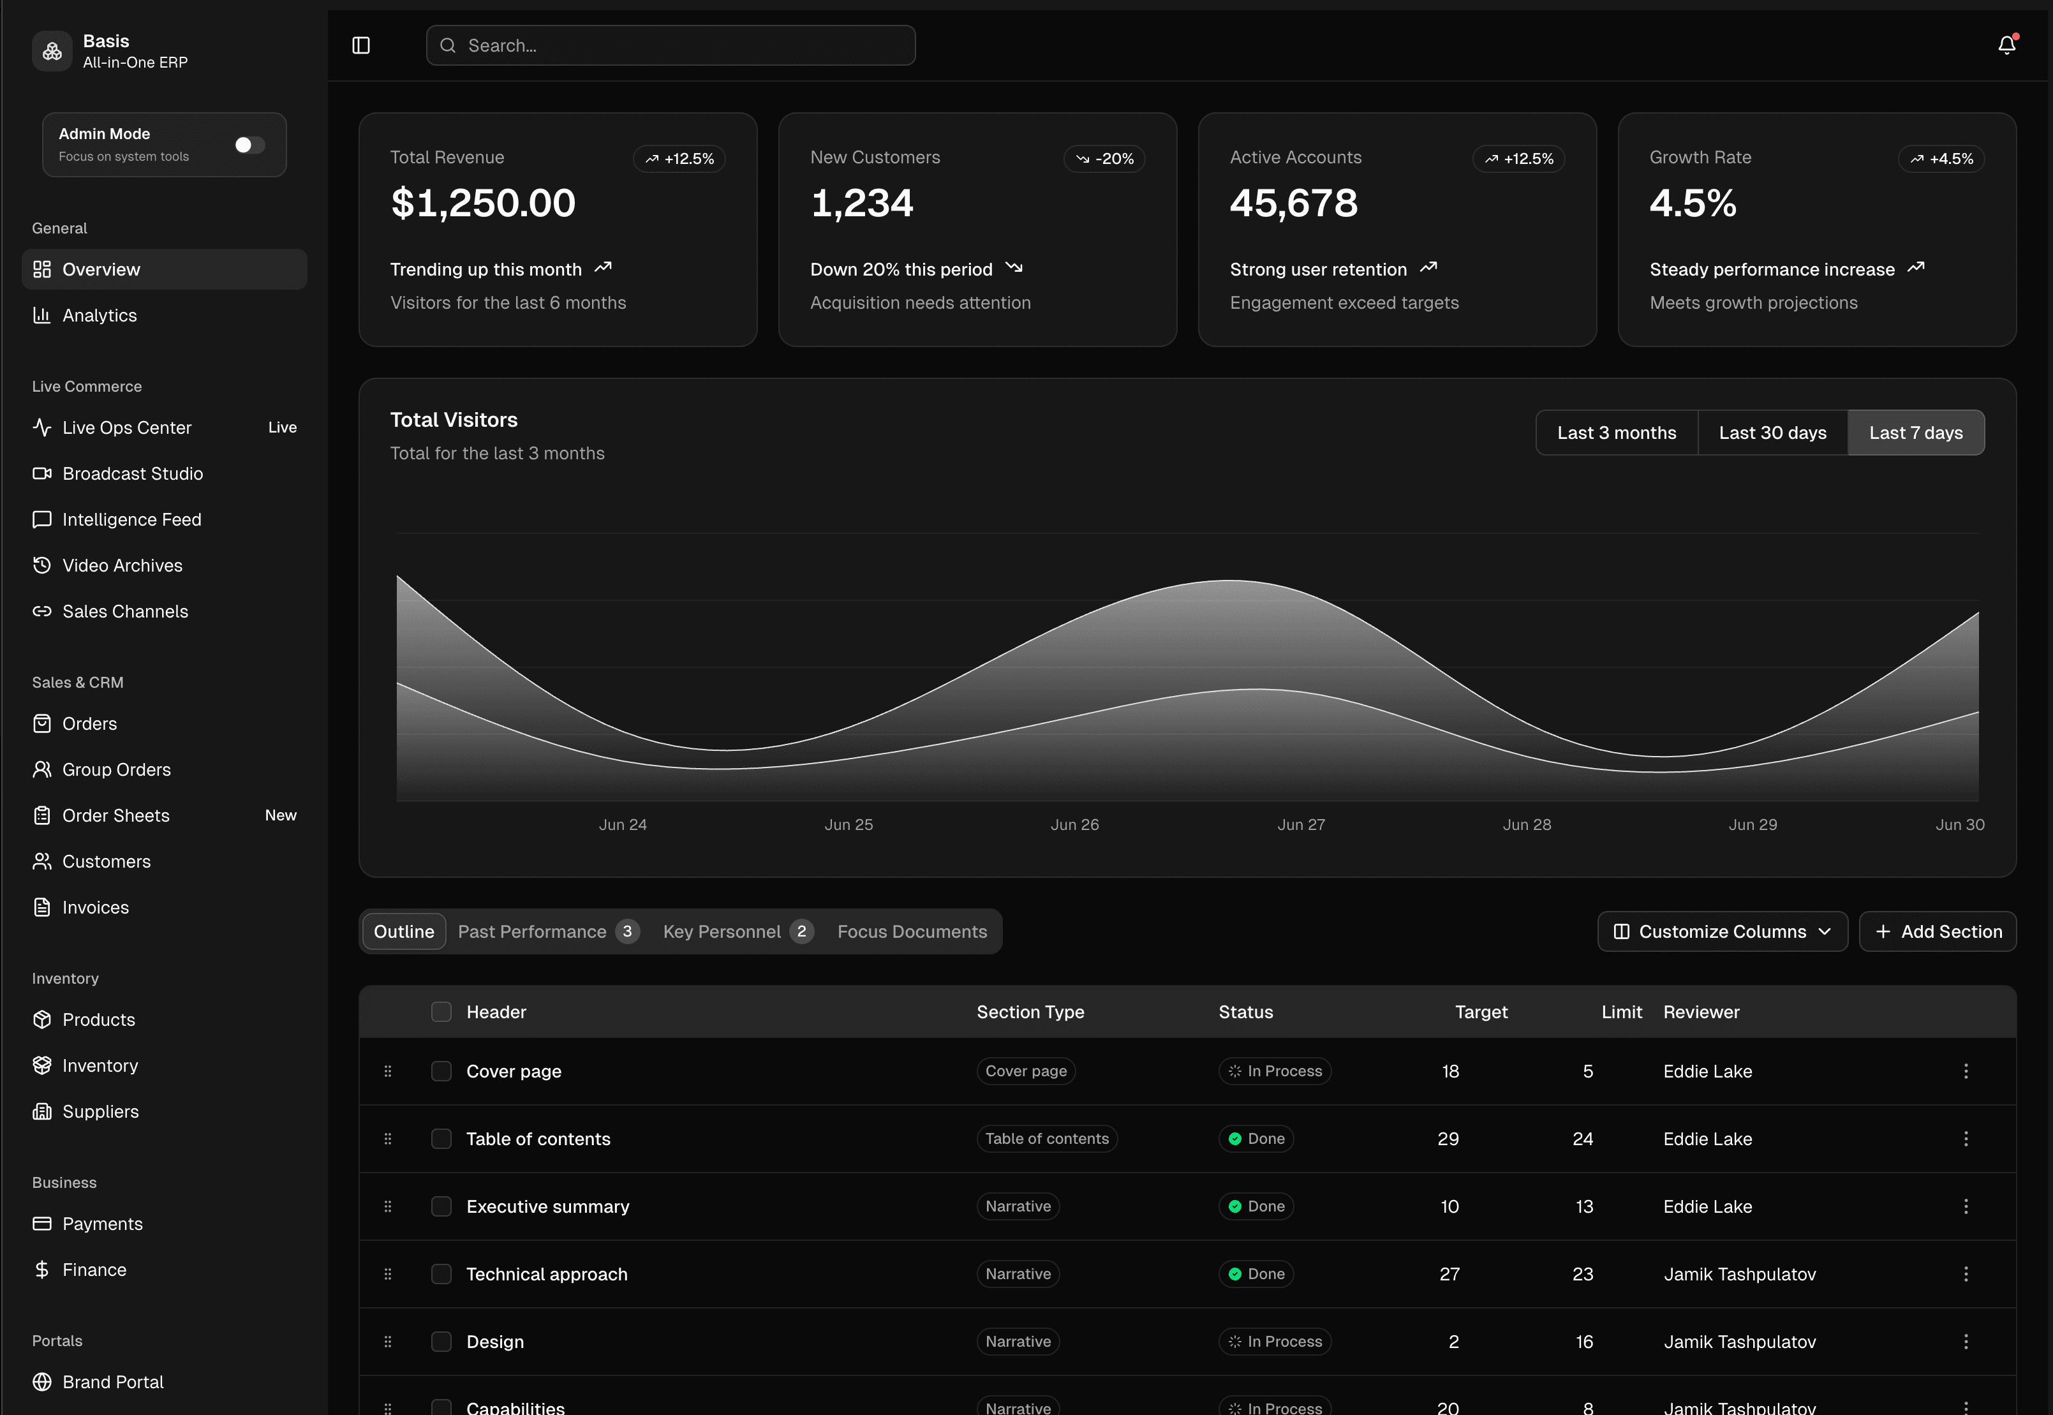2053x1415 pixels.
Task: Click the Order Sheets clipboard icon
Action: pyautogui.click(x=41, y=816)
